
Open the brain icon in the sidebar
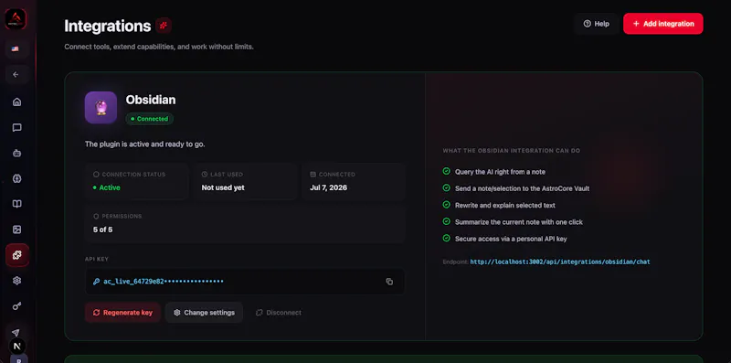point(17,178)
